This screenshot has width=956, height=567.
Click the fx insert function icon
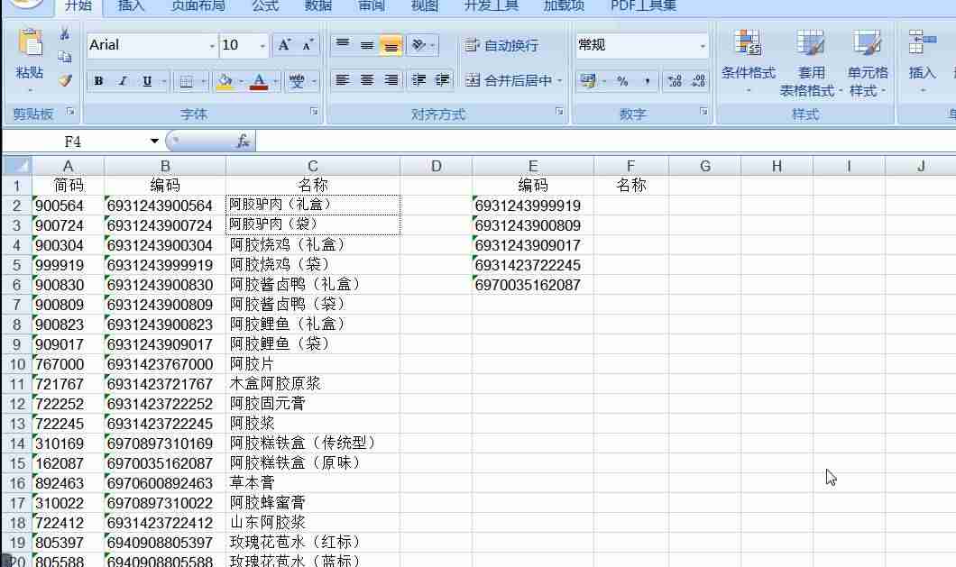(x=243, y=142)
